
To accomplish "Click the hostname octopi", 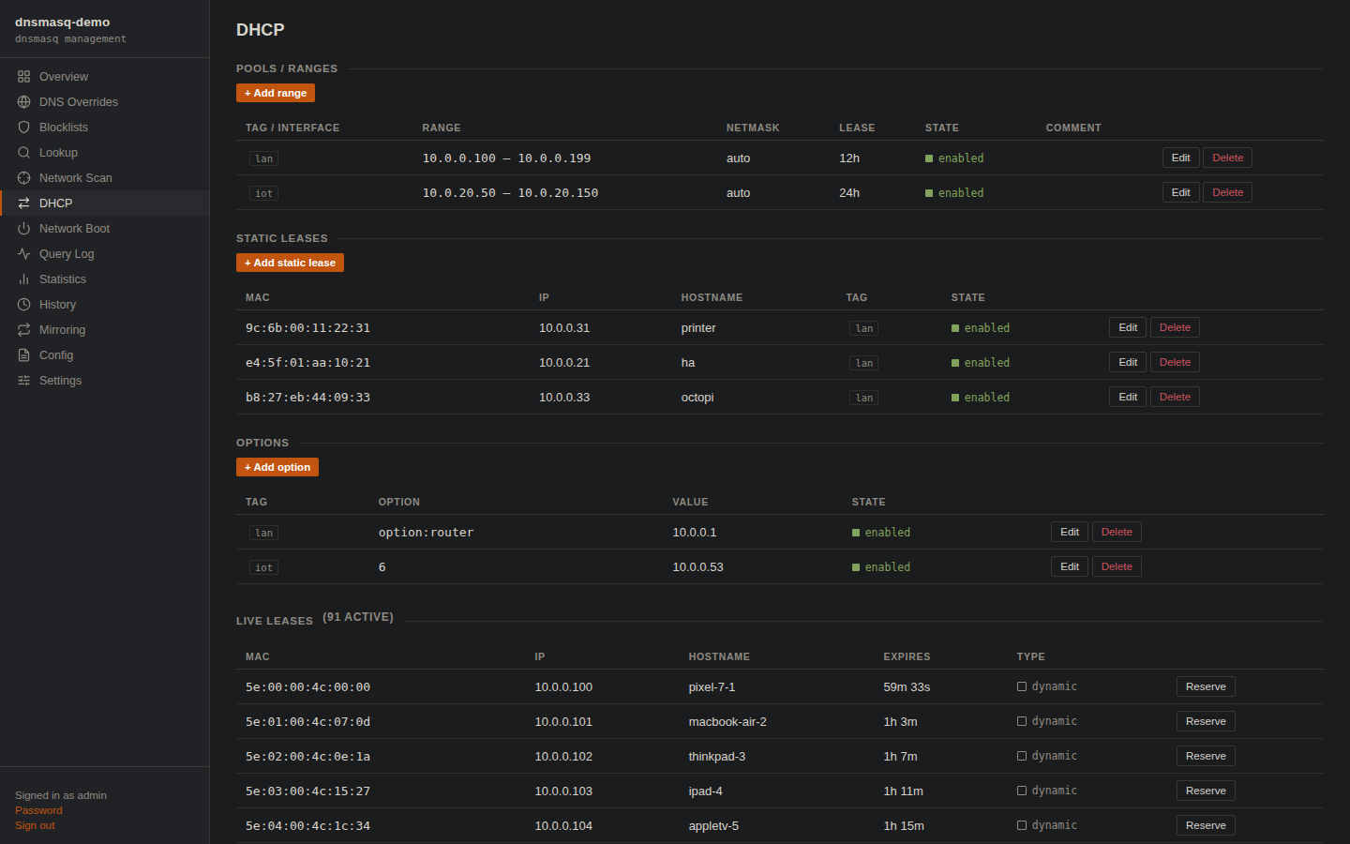I will [x=697, y=398].
